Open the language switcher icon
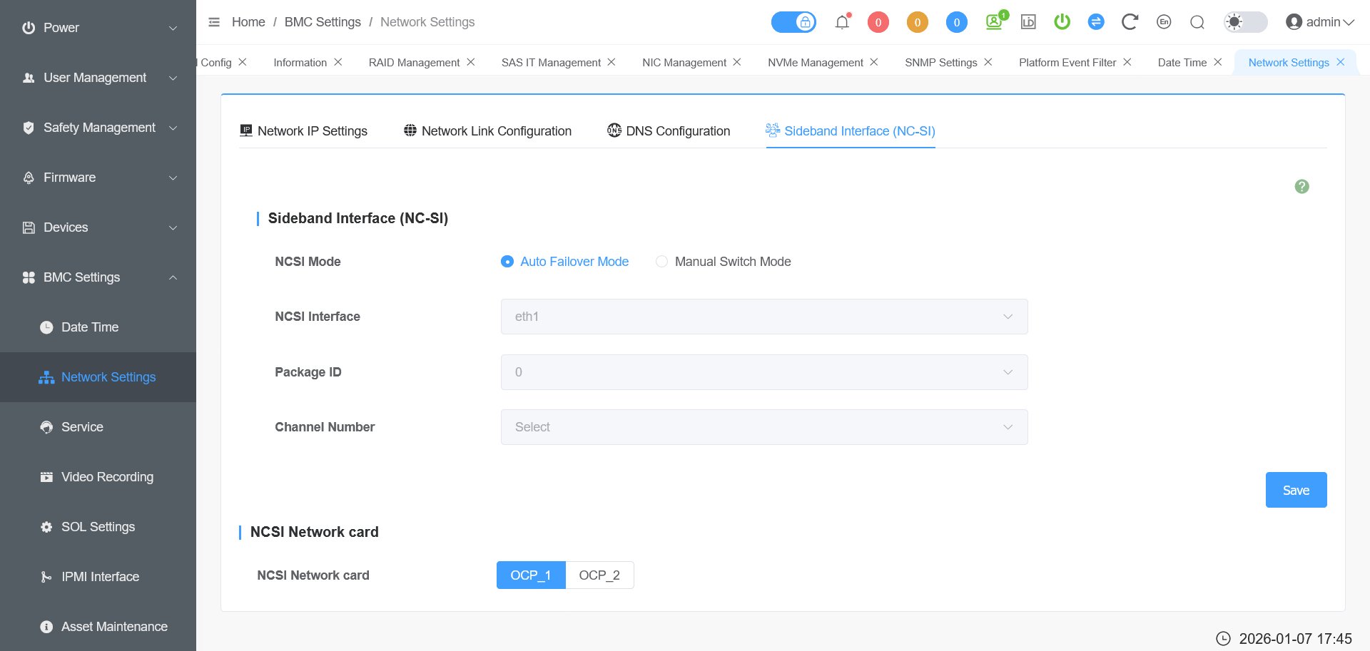Screen dimensions: 1370x651 (1164, 22)
